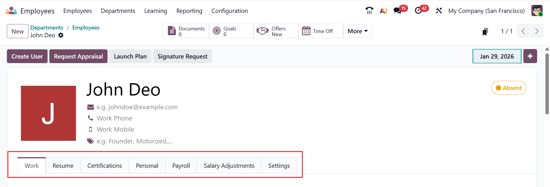This screenshot has width=550, height=187.
Task: Click the gear icon beside John Deo
Action: tap(61, 35)
